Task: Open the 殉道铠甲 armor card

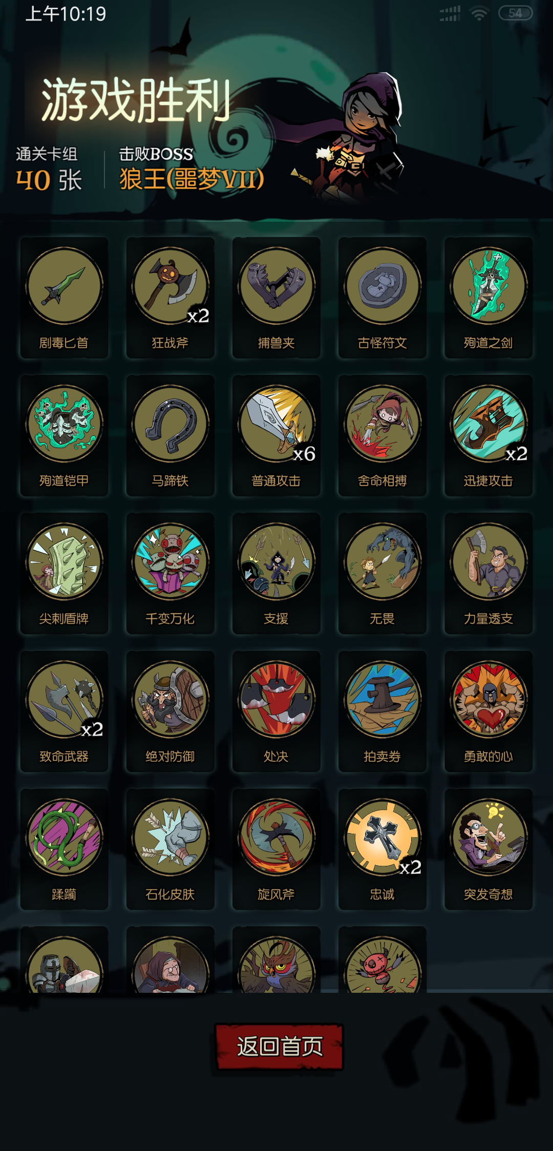Action: (x=64, y=435)
